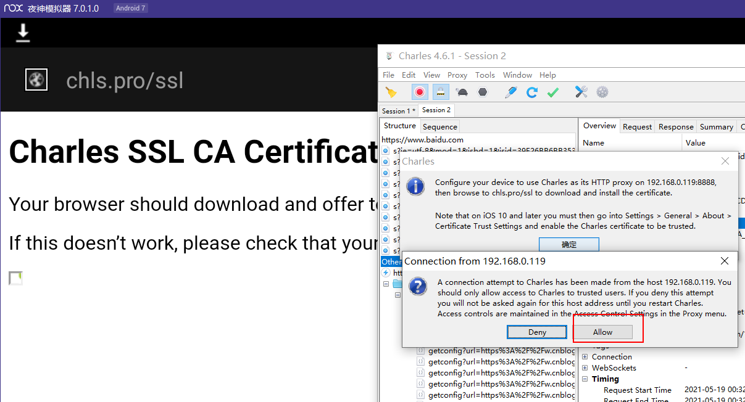
Task: Click the globe icon beside chls.pro/ssl
Action: (x=36, y=80)
